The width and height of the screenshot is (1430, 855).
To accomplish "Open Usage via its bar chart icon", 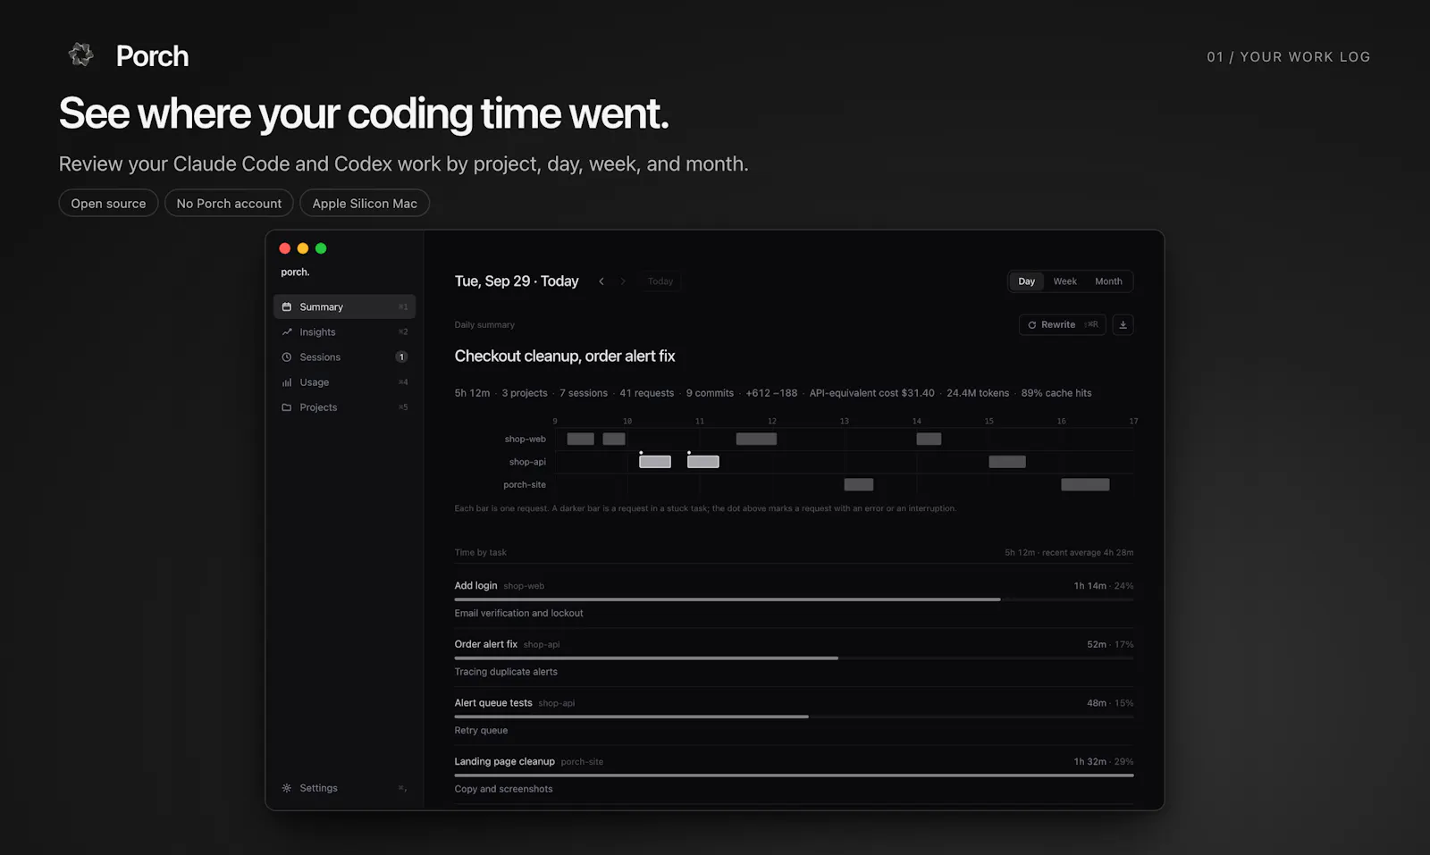I will 287,381.
